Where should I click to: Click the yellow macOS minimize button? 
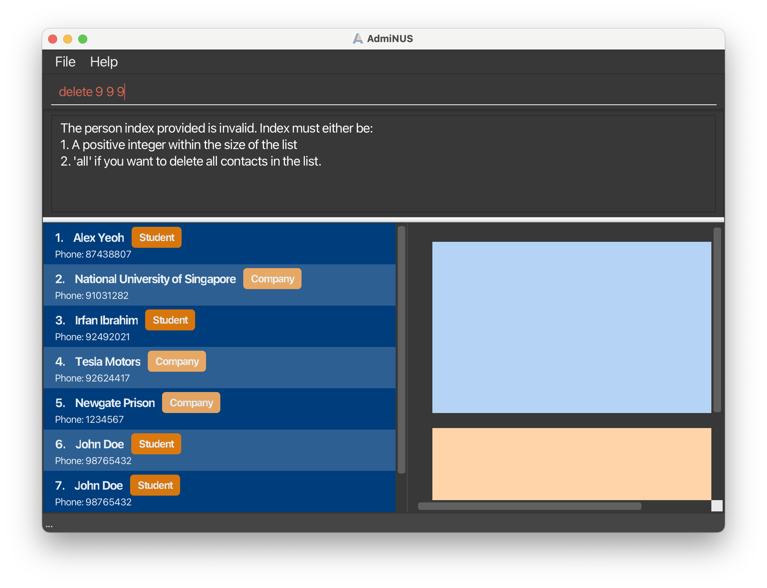tap(68, 39)
